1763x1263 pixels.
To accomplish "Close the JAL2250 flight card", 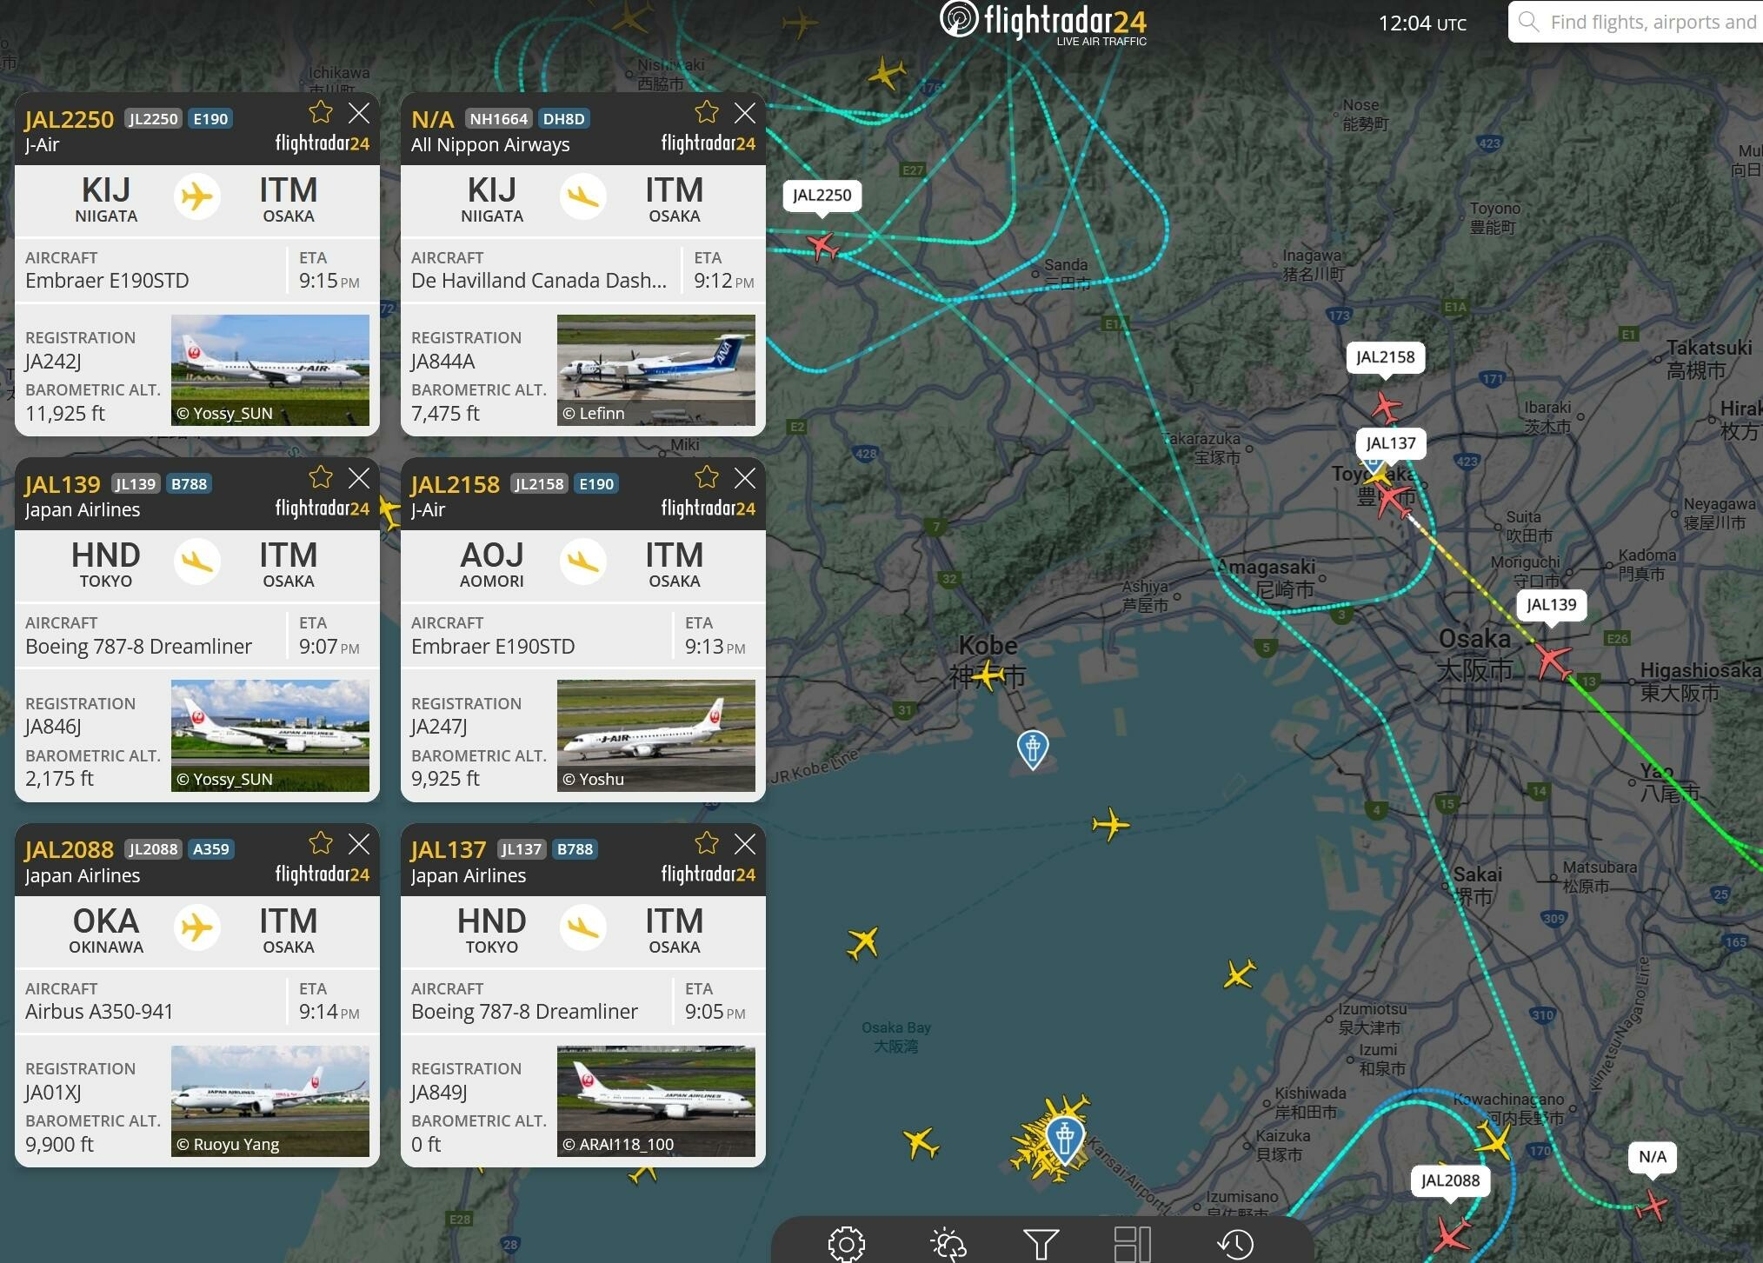I will [x=358, y=113].
